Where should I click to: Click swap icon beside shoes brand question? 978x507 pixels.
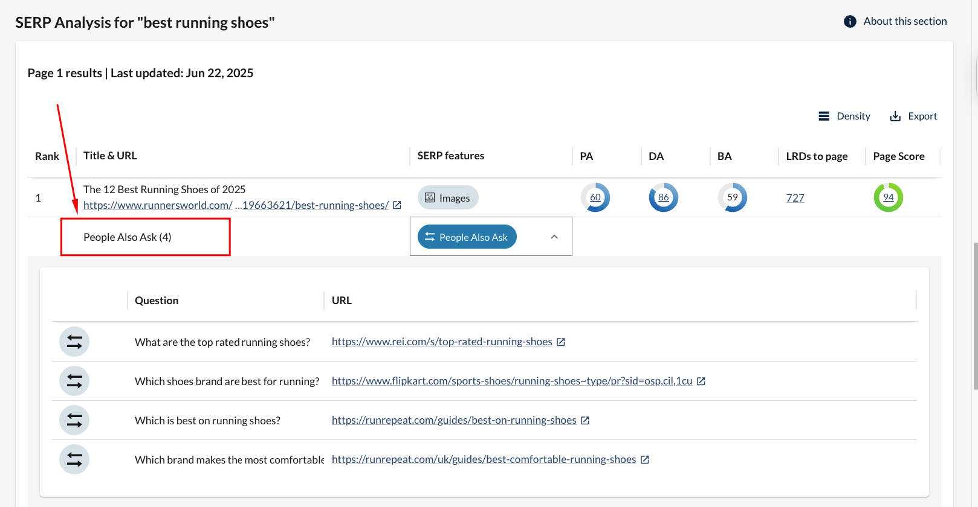coord(74,381)
